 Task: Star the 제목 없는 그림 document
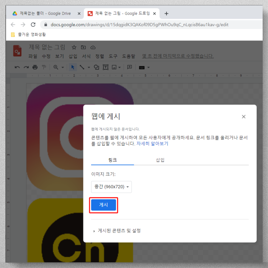[x=74, y=47]
